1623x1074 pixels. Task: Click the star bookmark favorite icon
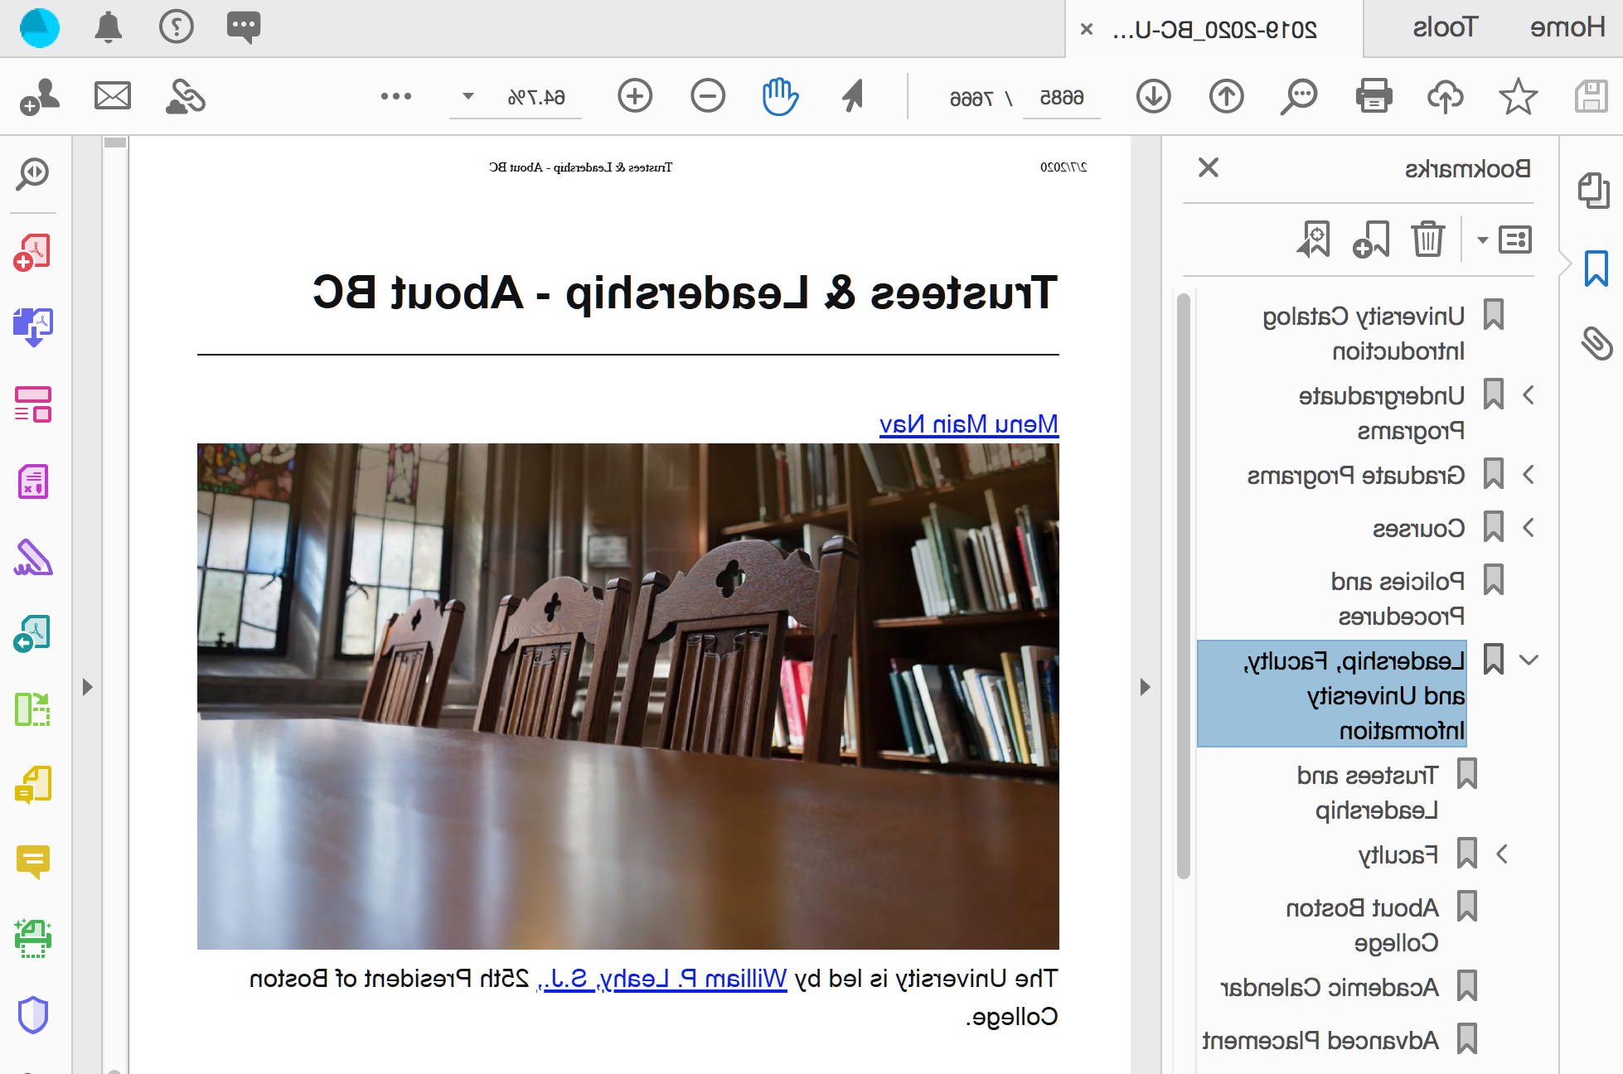click(1518, 96)
